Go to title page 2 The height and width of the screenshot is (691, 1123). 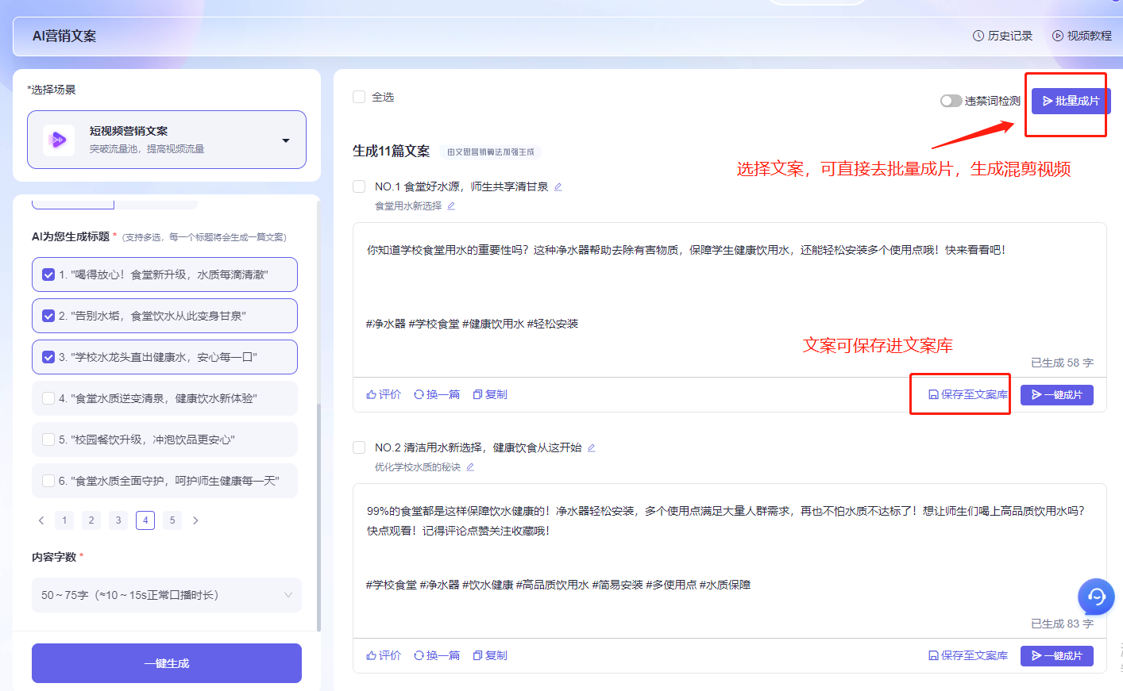(x=91, y=520)
